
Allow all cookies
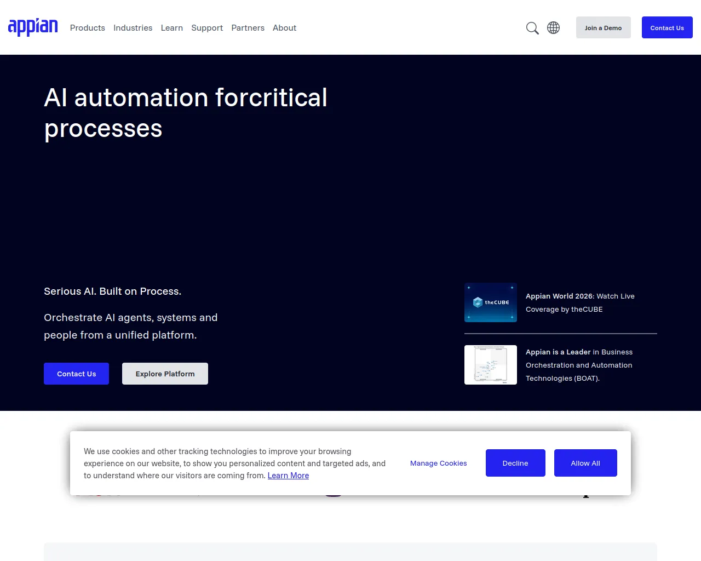click(585, 463)
